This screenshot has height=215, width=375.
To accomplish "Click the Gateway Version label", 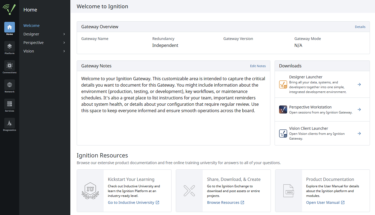I will (238, 39).
